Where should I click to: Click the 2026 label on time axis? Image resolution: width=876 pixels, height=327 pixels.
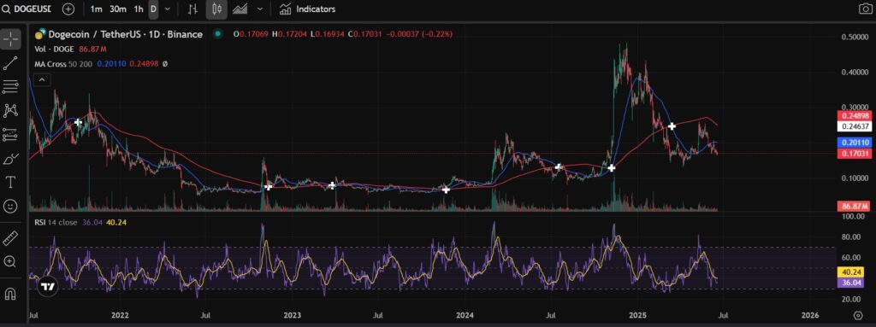809,316
